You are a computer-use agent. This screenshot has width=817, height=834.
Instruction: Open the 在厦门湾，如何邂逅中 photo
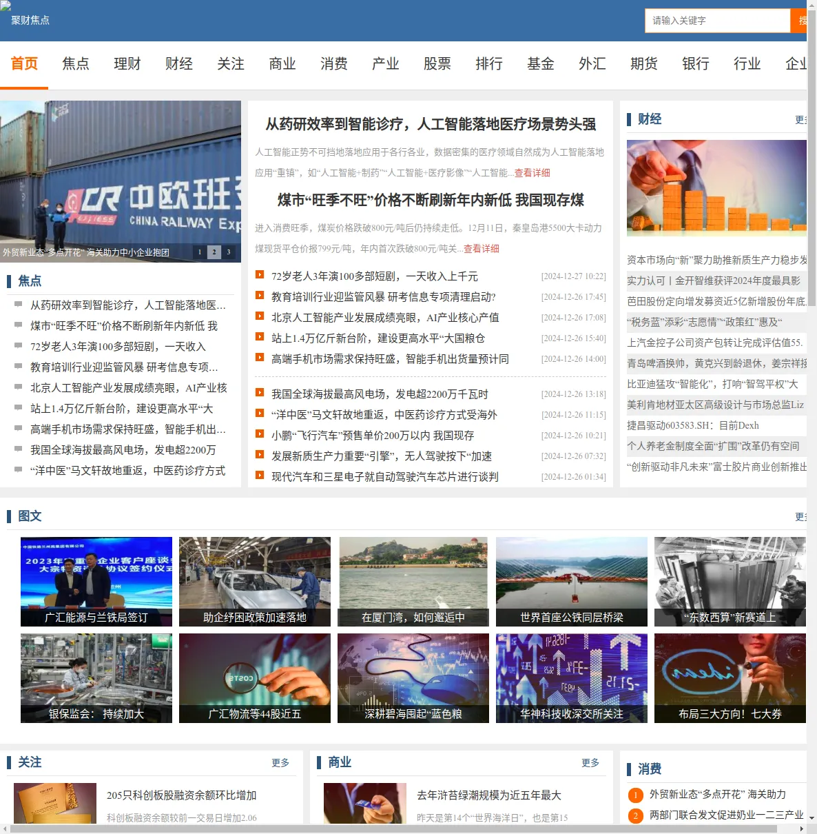(413, 582)
